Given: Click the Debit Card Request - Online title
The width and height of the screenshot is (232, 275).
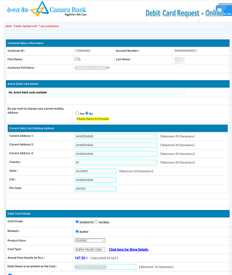Looking at the screenshot, I should click(184, 13).
